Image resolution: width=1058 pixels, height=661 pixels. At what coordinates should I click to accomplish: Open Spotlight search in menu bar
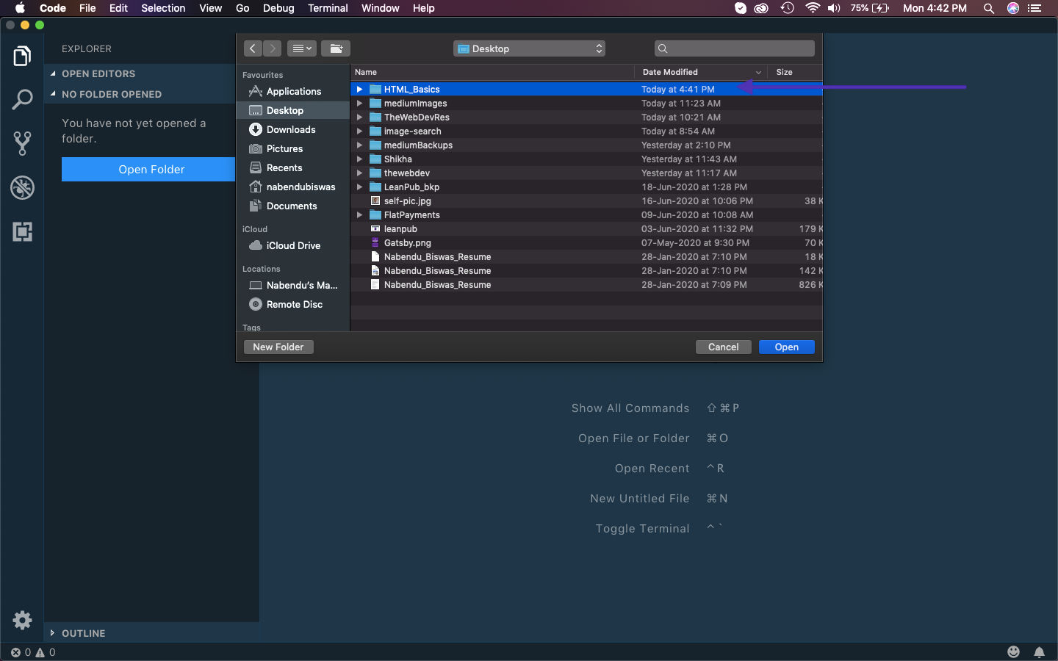pyautogui.click(x=989, y=8)
